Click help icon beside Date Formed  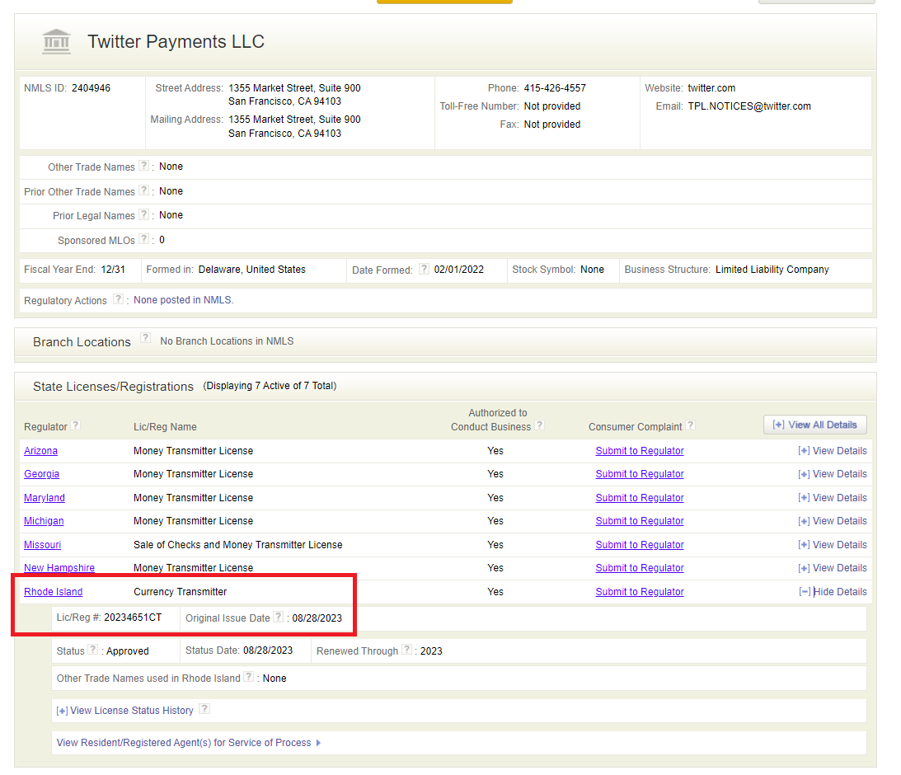pos(424,269)
